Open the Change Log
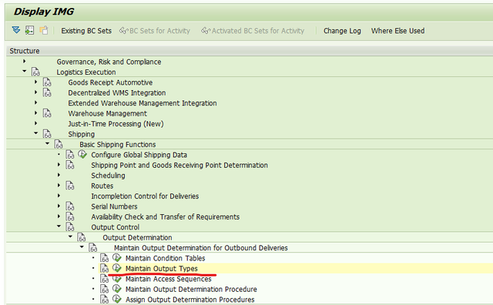This screenshot has height=305, width=493. (342, 31)
